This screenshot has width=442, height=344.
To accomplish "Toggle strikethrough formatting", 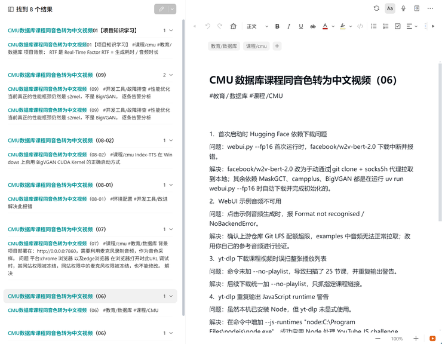I will (312, 26).
